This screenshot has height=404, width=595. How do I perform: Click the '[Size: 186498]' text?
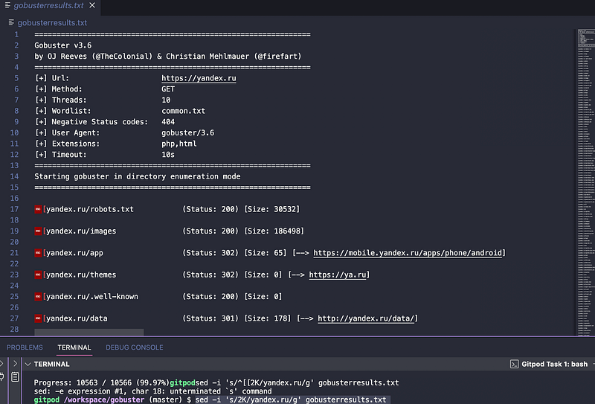point(274,231)
